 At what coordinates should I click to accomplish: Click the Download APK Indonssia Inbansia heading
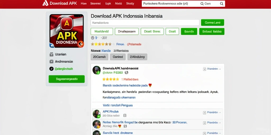pos(127,16)
